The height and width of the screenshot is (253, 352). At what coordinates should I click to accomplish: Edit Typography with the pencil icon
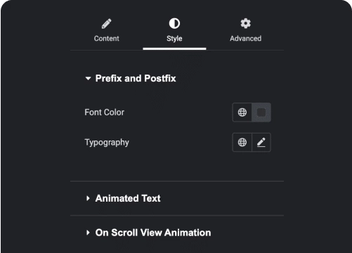[261, 142]
